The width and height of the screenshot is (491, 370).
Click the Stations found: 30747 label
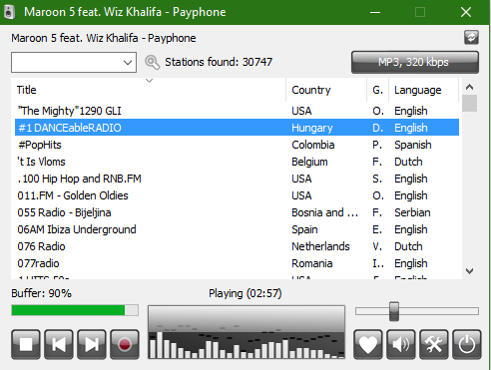coord(219,62)
